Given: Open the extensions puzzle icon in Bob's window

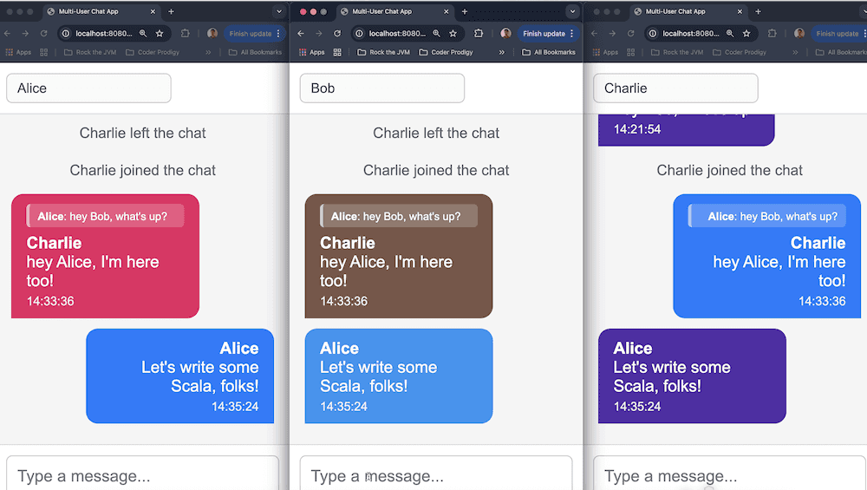Looking at the screenshot, I should pos(479,34).
